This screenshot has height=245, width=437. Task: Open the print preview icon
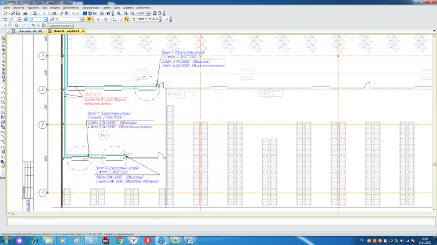point(35,13)
